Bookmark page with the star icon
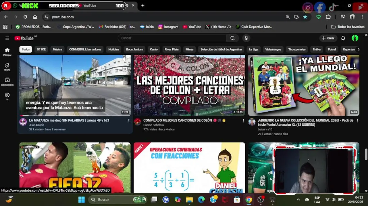The image size is (368, 206). pos(305,17)
